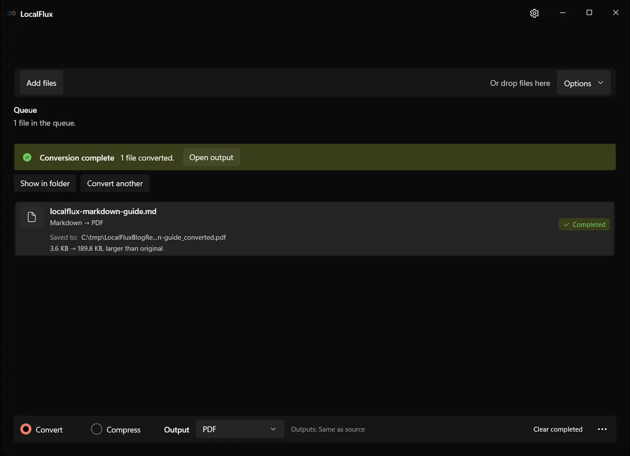
Task: Click the 1 file converted. message
Action: click(x=148, y=158)
